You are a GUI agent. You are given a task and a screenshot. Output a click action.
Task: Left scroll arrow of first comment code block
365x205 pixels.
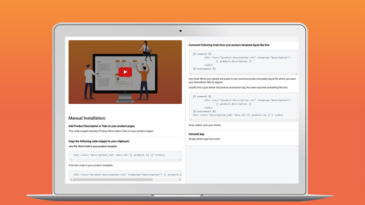pyautogui.click(x=191, y=73)
